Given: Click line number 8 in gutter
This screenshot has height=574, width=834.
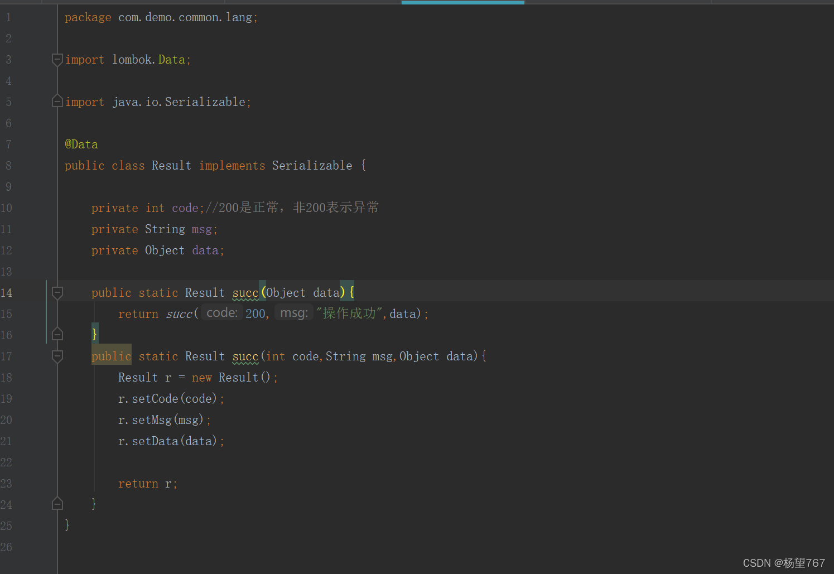Looking at the screenshot, I should pos(8,165).
